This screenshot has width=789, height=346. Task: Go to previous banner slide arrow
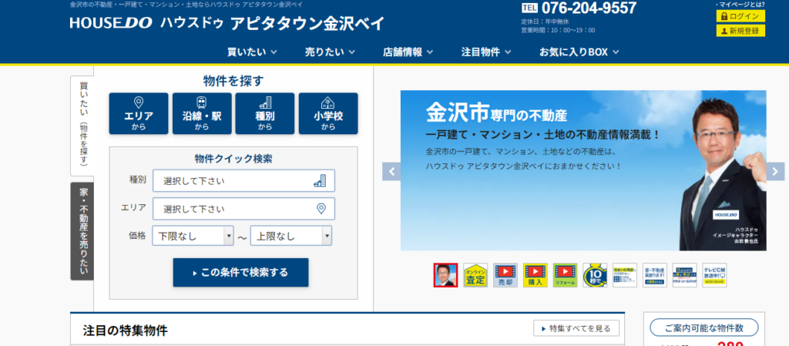tap(391, 172)
